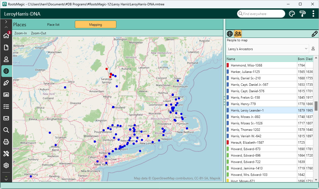
Task: Open the Home page icon in sidebar
Action: point(6,35)
